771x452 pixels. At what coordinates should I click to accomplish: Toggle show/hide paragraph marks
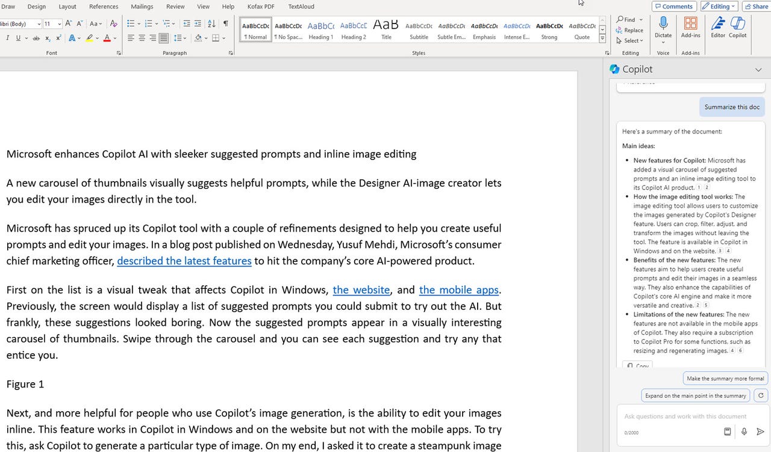225,23
